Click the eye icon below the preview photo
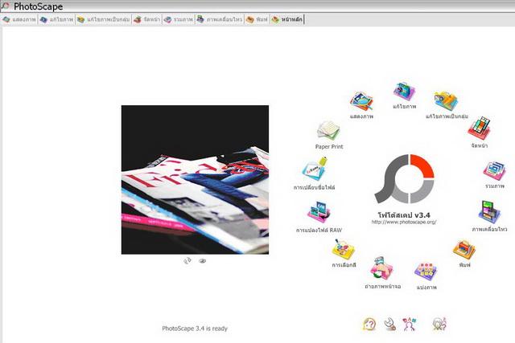This screenshot has height=343, width=515. pyautogui.click(x=202, y=261)
